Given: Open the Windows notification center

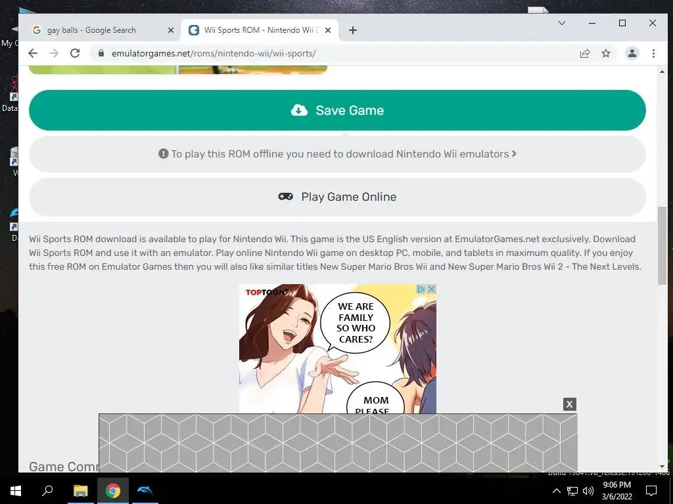Looking at the screenshot, I should [651, 491].
